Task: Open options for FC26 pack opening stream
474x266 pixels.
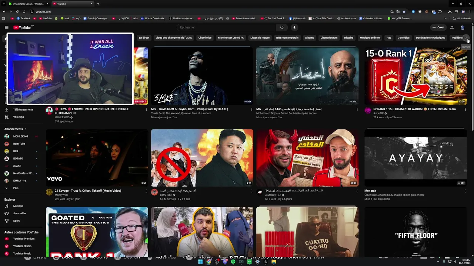Action: (x=147, y=109)
